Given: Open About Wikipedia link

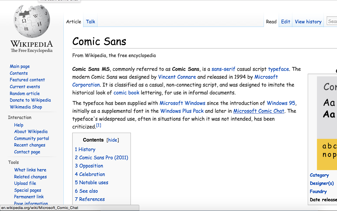Looking at the screenshot, I should 31,132.
